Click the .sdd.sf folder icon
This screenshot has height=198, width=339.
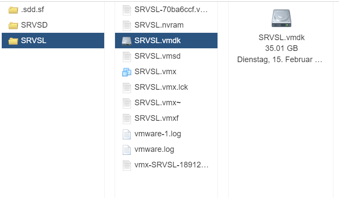pos(13,9)
